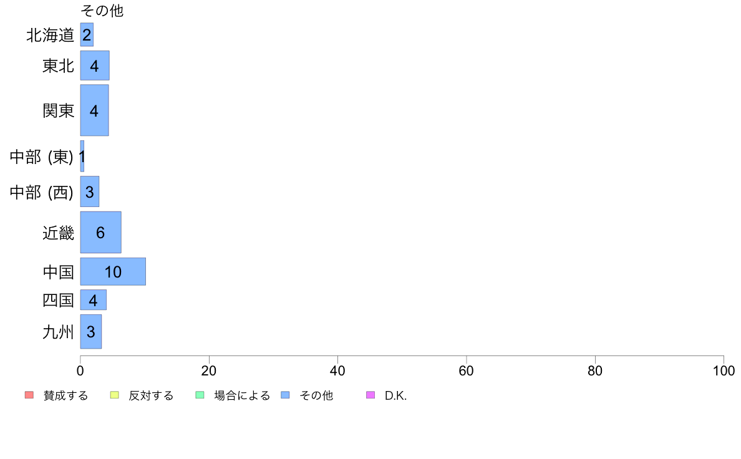Click the magenta D.K. legend swatch
The image size is (741, 459).
coord(370,395)
